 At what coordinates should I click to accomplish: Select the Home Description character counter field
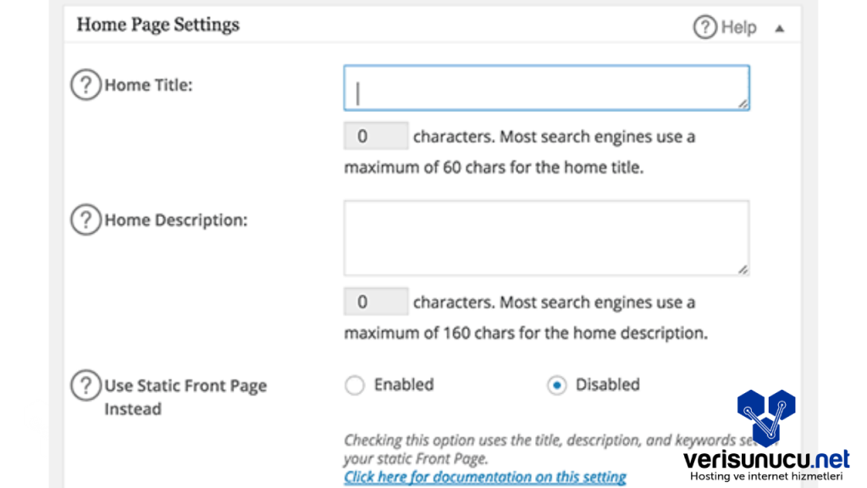[376, 302]
